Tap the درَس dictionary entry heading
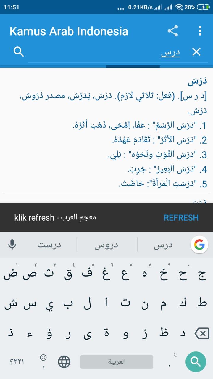This screenshot has height=379, width=213. pos(197,82)
